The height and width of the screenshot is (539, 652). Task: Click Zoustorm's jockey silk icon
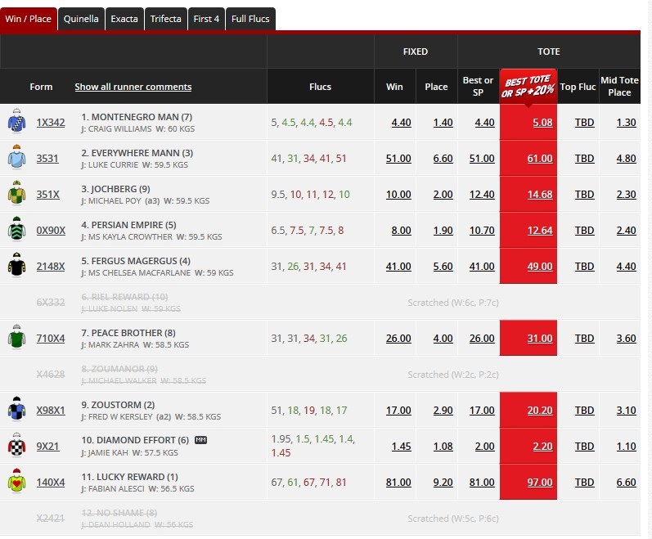pyautogui.click(x=16, y=409)
